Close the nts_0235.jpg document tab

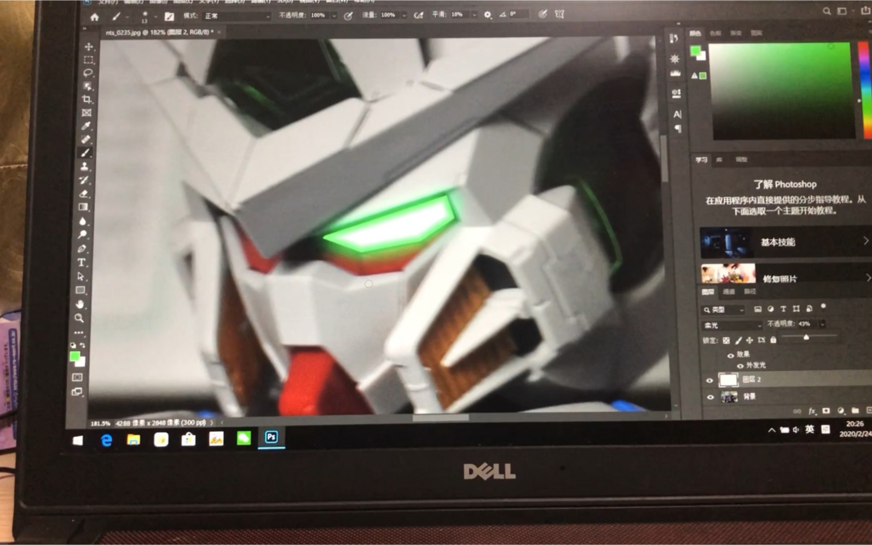[220, 32]
